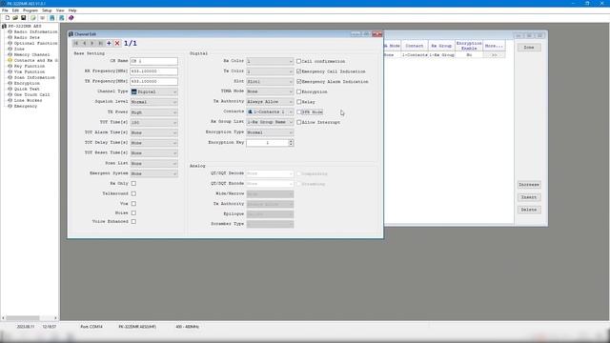The width and height of the screenshot is (610, 343).
Task: Click the icon beside Encryption tree item
Action: [10, 83]
